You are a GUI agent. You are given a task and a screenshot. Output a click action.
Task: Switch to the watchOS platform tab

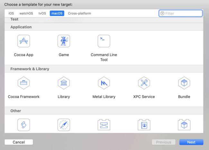[x=26, y=13]
